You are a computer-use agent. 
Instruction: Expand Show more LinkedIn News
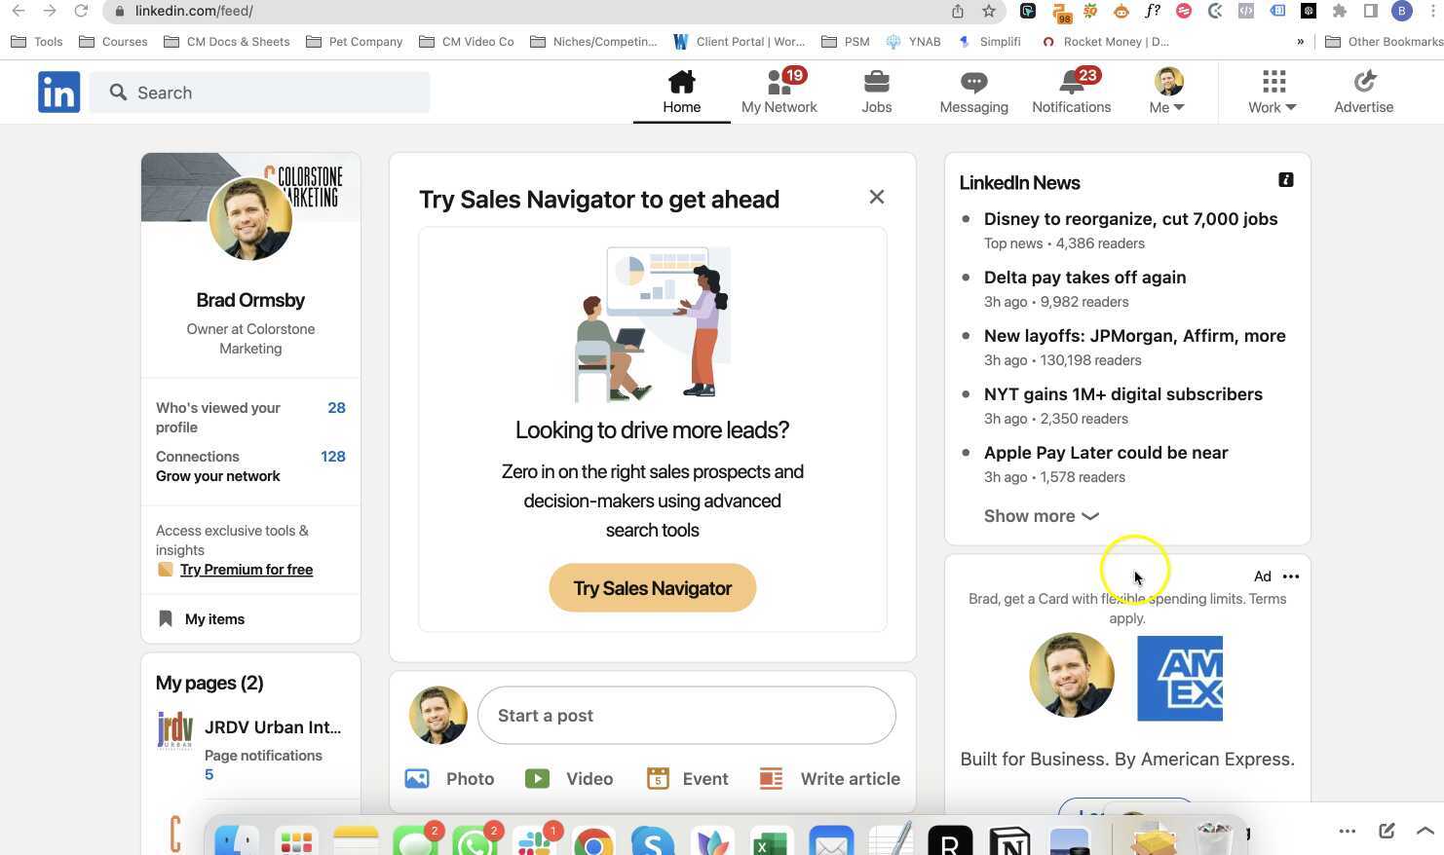tap(1041, 516)
